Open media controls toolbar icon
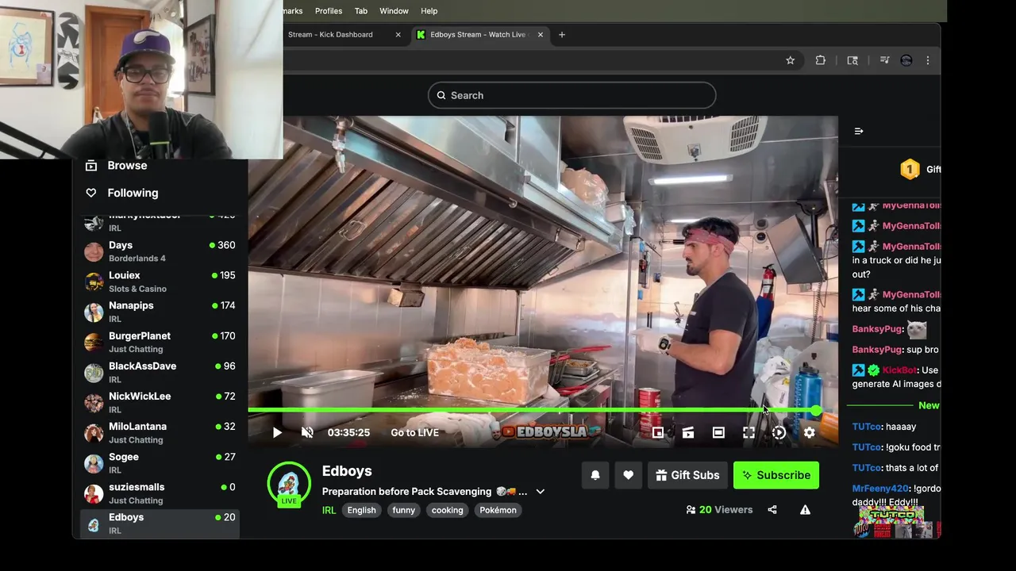 coord(884,60)
